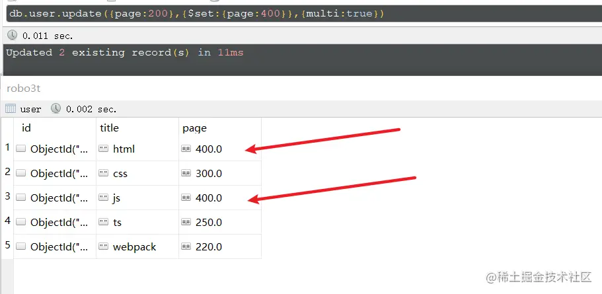Click the string type icon beside css
The width and height of the screenshot is (602, 294).
(x=103, y=174)
